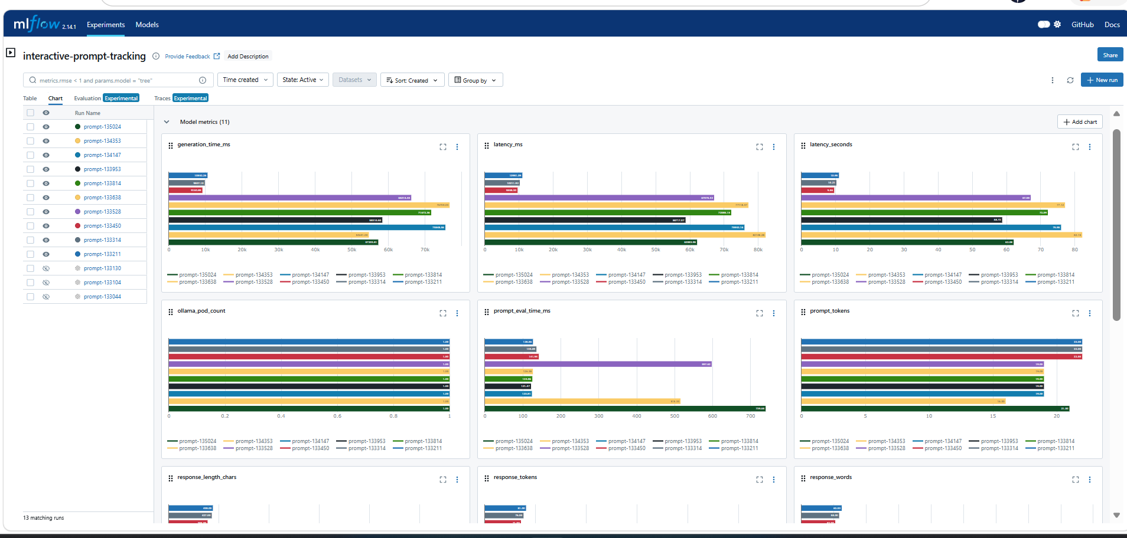1127x538 pixels.
Task: Expand ollama_pod_count chart to fullscreen
Action: 443,313
